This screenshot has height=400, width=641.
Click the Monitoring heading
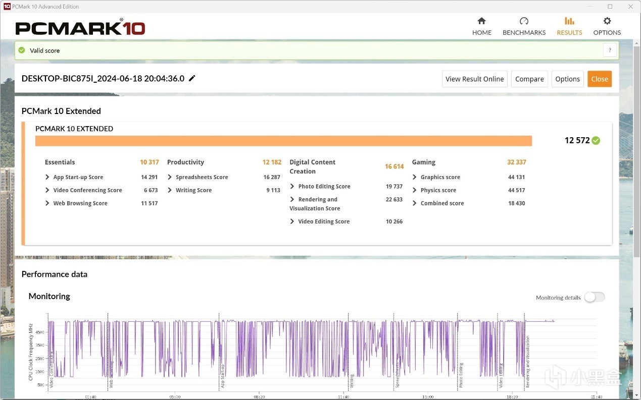pos(49,296)
